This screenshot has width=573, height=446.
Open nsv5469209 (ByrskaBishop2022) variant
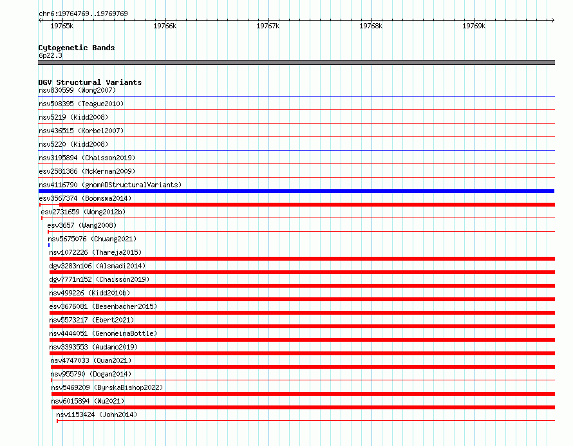pyautogui.click(x=107, y=387)
